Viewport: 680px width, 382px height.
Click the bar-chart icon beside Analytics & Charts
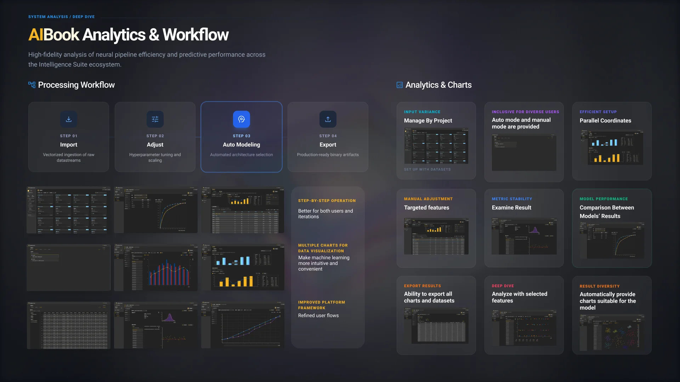pyautogui.click(x=399, y=85)
